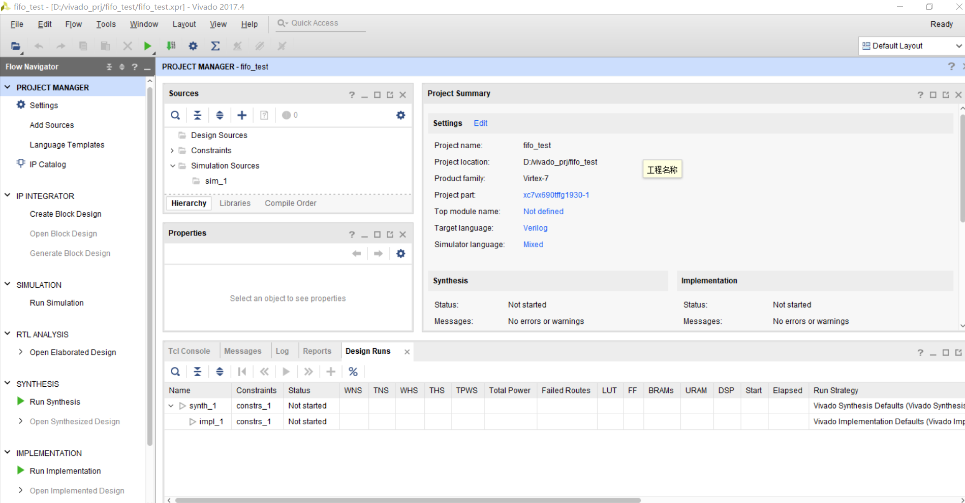Open Sources panel settings gear
This screenshot has height=503, width=965.
point(401,115)
